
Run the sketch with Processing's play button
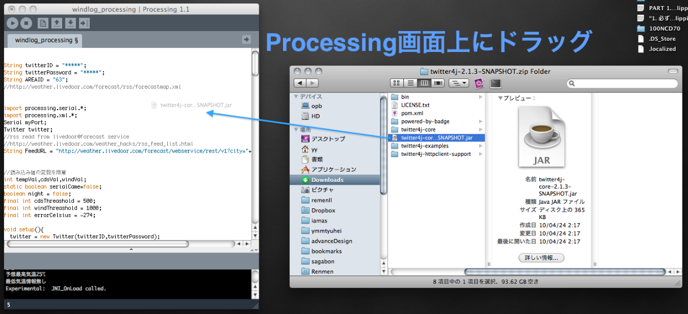pyautogui.click(x=12, y=23)
